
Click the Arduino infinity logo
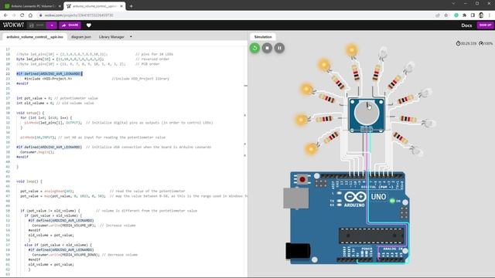(x=355, y=197)
